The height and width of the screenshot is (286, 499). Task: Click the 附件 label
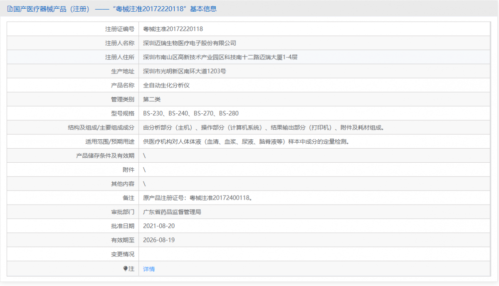click(x=129, y=170)
